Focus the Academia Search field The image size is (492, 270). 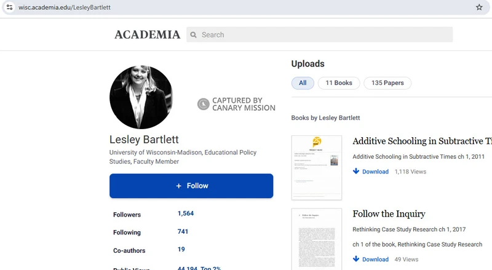[x=319, y=34]
